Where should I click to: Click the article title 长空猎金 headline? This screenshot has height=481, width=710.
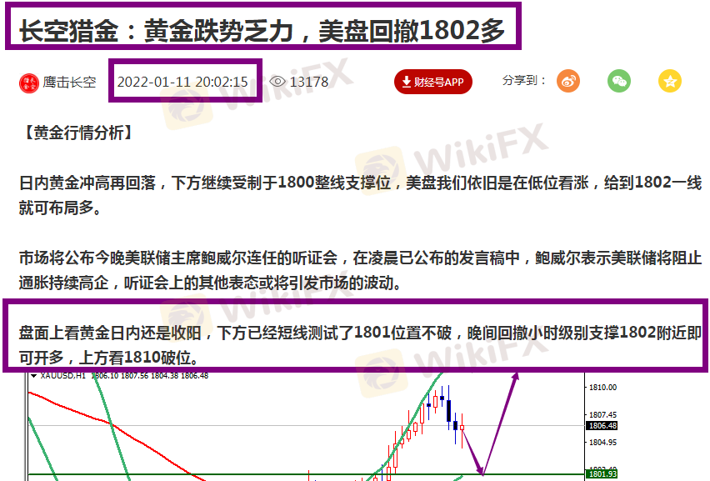pyautogui.click(x=262, y=30)
